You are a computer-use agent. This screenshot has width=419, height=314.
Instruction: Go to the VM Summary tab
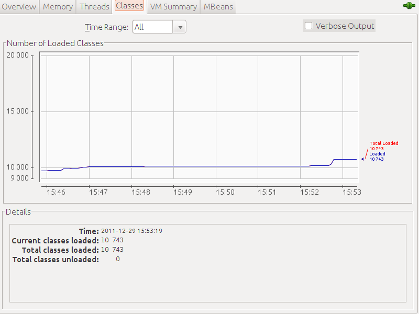pos(173,7)
